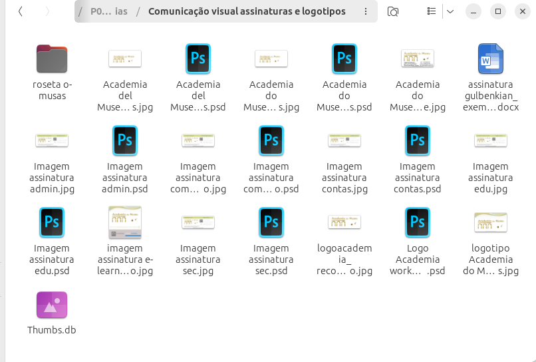Click 'logotipo Academia do M…s.jpg' name

[x=491, y=260]
